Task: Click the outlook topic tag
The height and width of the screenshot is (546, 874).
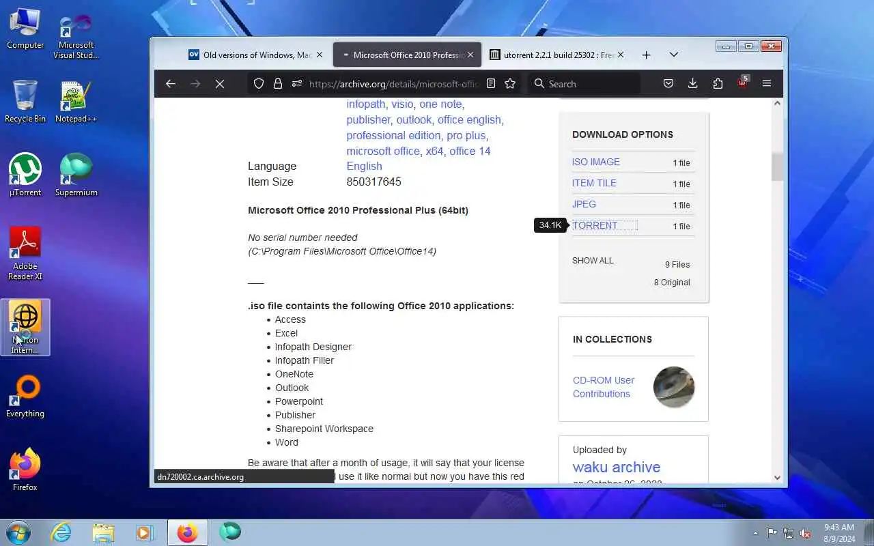Action: pos(414,119)
